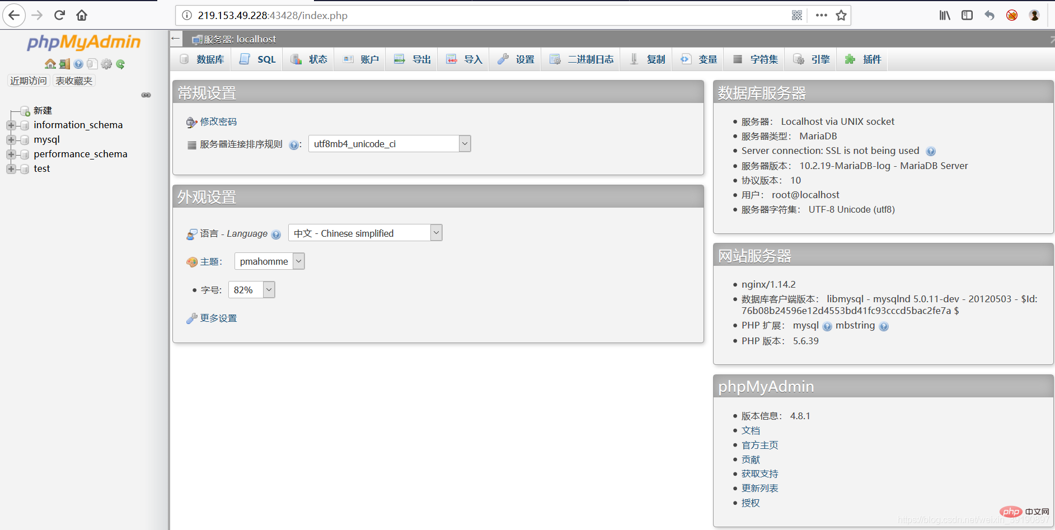Viewport: 1055px width, 530px height.
Task: Switch to the SQL tab
Action: pos(257,59)
